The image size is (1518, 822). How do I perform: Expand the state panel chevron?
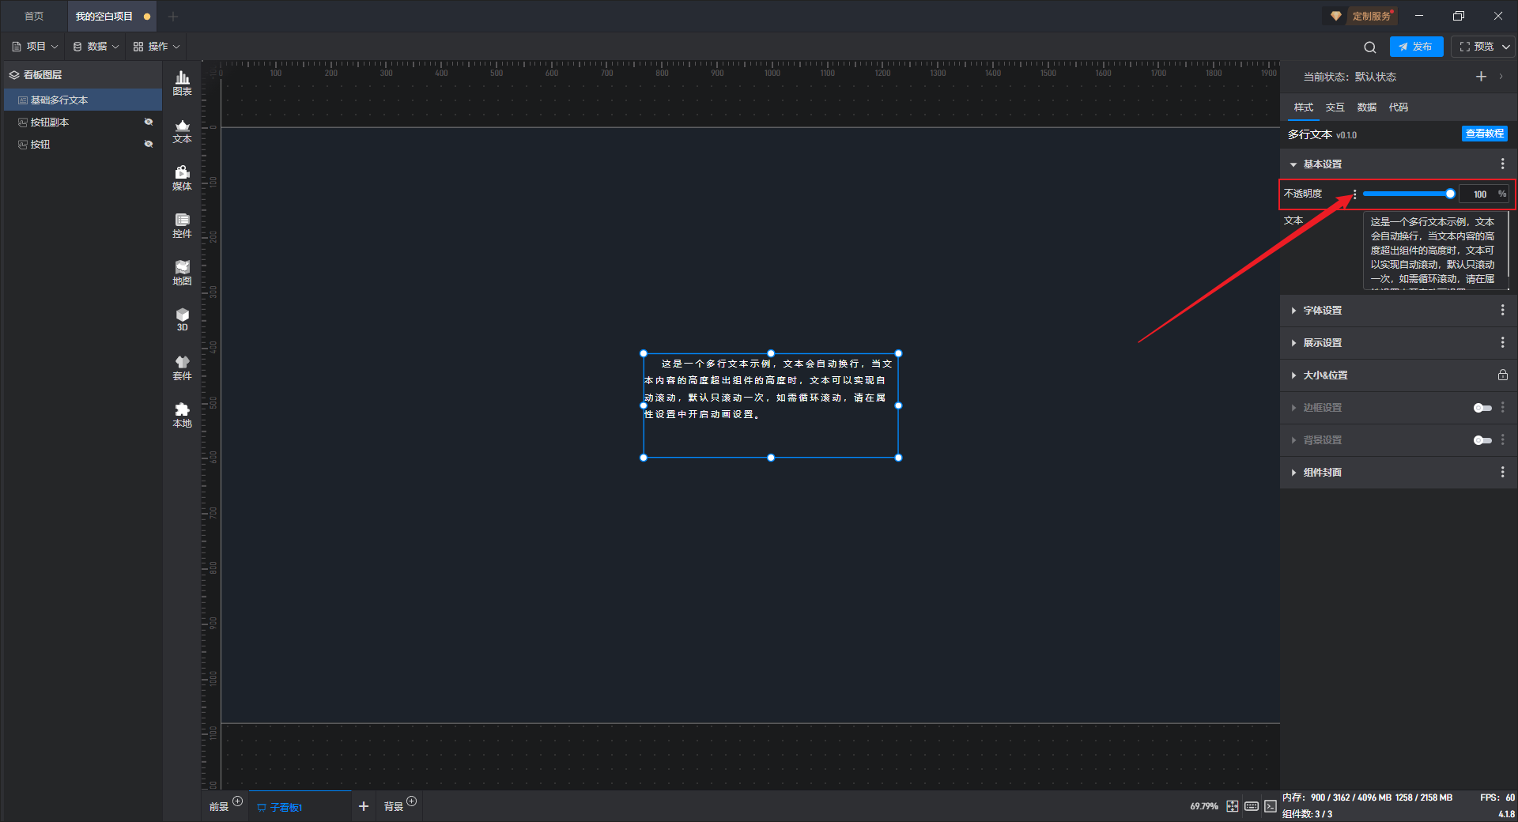tap(1501, 77)
